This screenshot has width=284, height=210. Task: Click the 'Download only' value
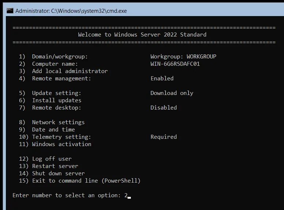click(172, 93)
